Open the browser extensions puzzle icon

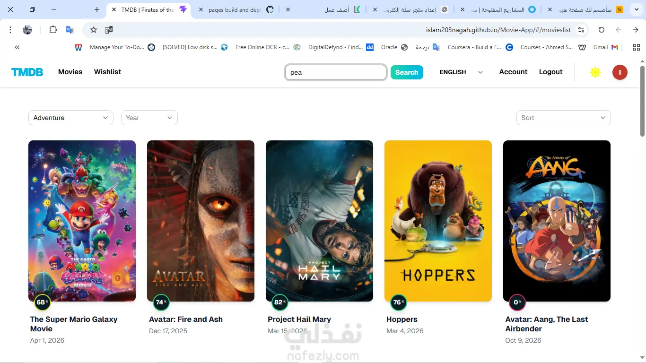[x=53, y=30]
